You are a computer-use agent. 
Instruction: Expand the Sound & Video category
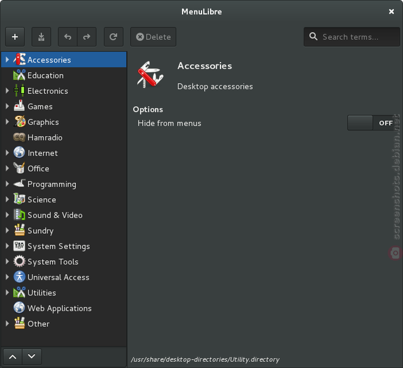coord(7,215)
